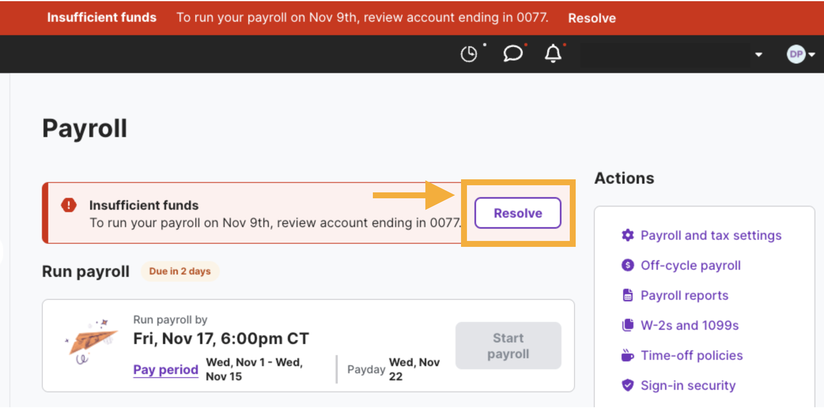This screenshot has height=410, width=824.
Task: Click the Due in 2 days badge
Action: pos(180,271)
